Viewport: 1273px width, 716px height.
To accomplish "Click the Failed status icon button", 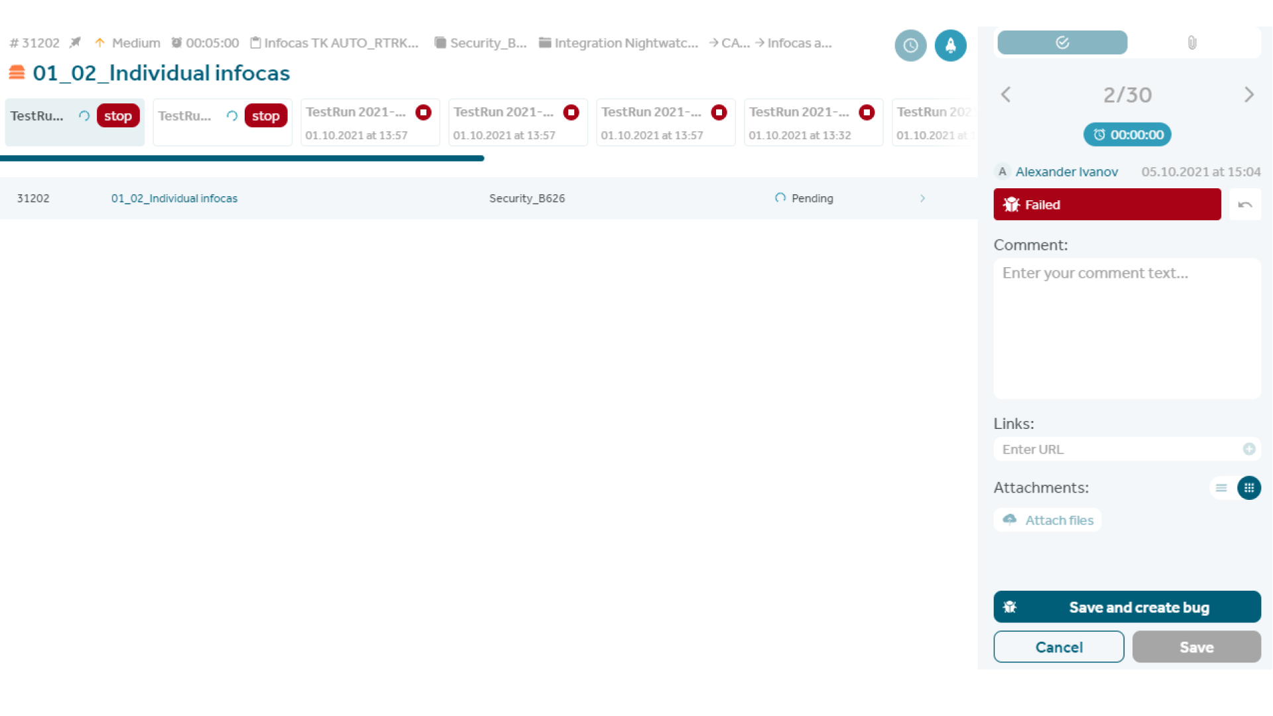I will point(1012,204).
